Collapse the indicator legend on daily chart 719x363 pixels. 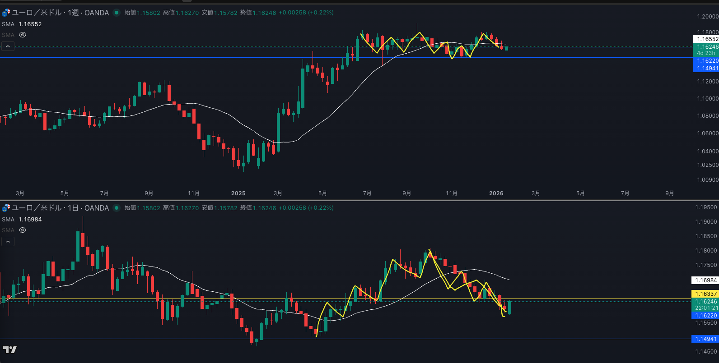8,242
